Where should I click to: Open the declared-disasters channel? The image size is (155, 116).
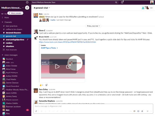point(13,33)
